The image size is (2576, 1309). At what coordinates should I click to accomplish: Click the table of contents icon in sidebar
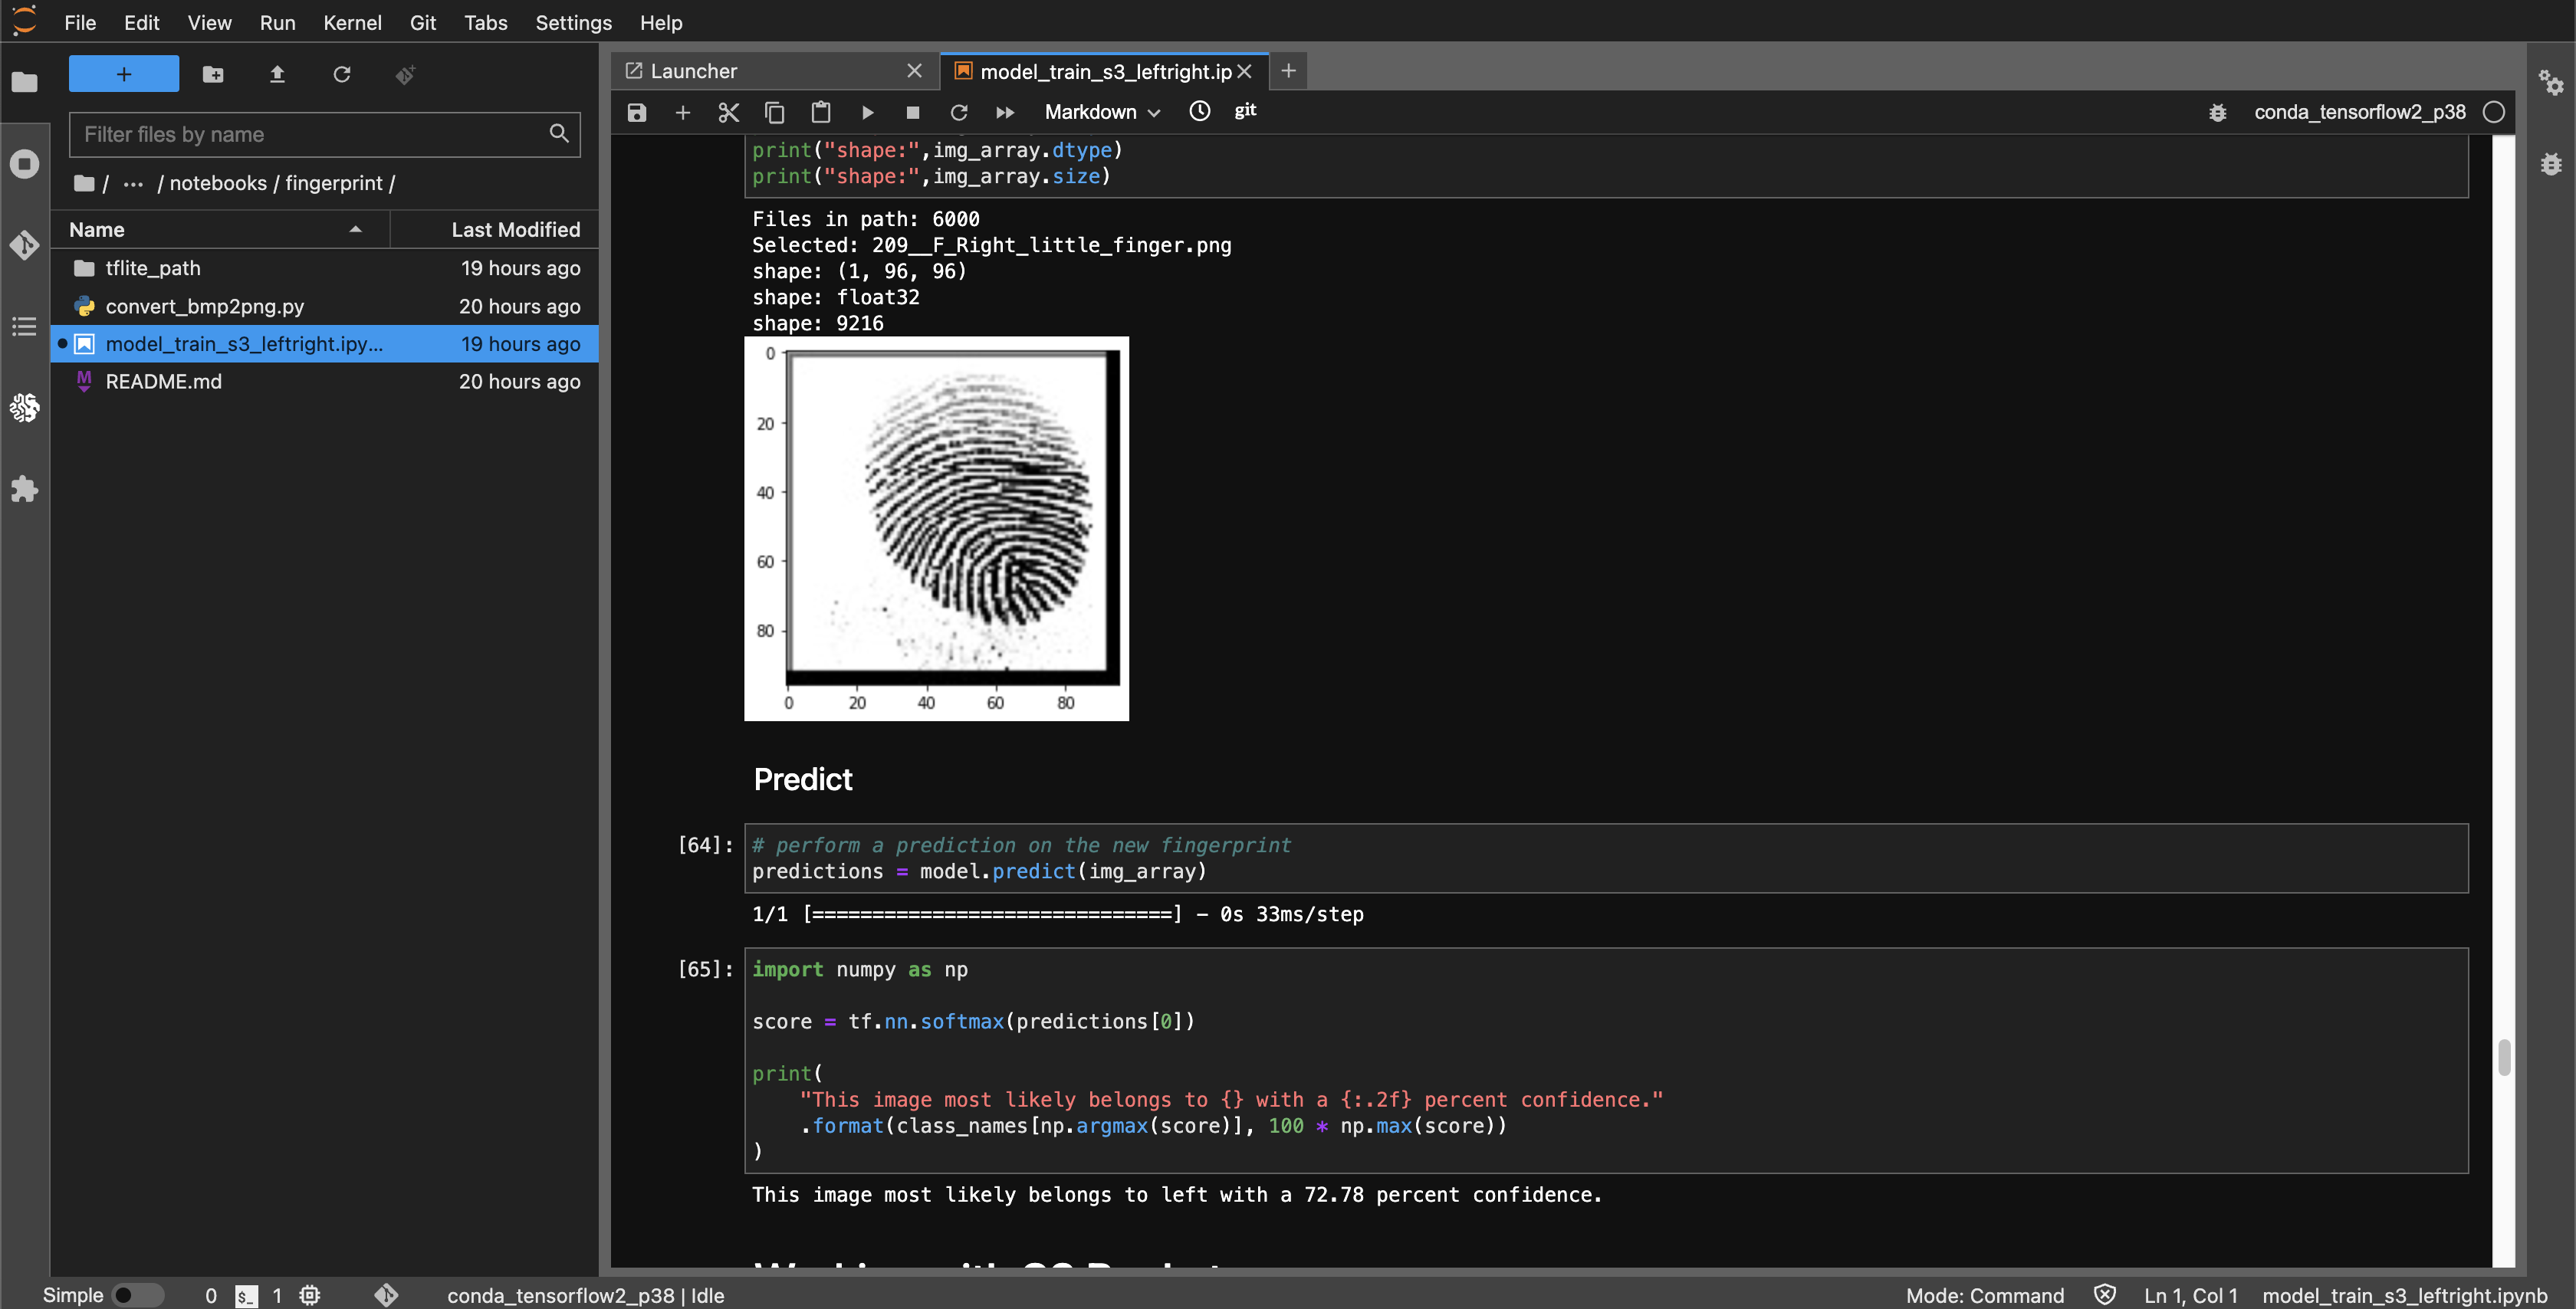23,327
